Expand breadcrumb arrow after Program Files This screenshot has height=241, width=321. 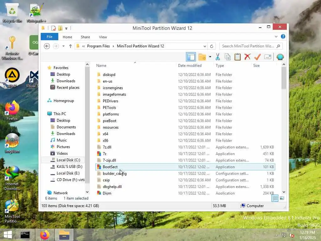(x=113, y=46)
